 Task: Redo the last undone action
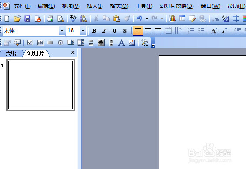click(155, 18)
